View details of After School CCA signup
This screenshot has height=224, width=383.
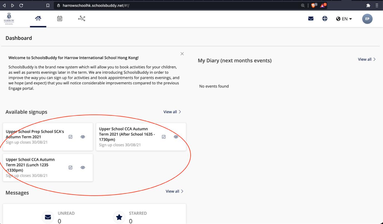click(176, 137)
